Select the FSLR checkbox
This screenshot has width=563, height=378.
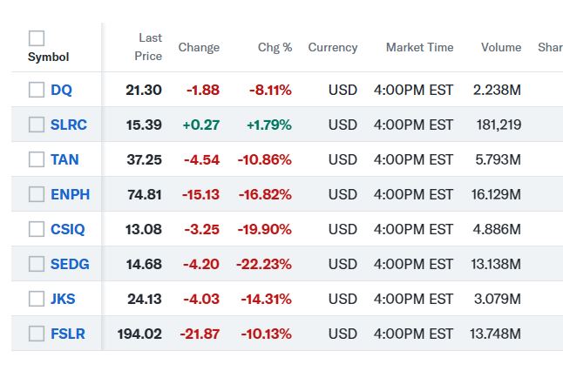[37, 334]
